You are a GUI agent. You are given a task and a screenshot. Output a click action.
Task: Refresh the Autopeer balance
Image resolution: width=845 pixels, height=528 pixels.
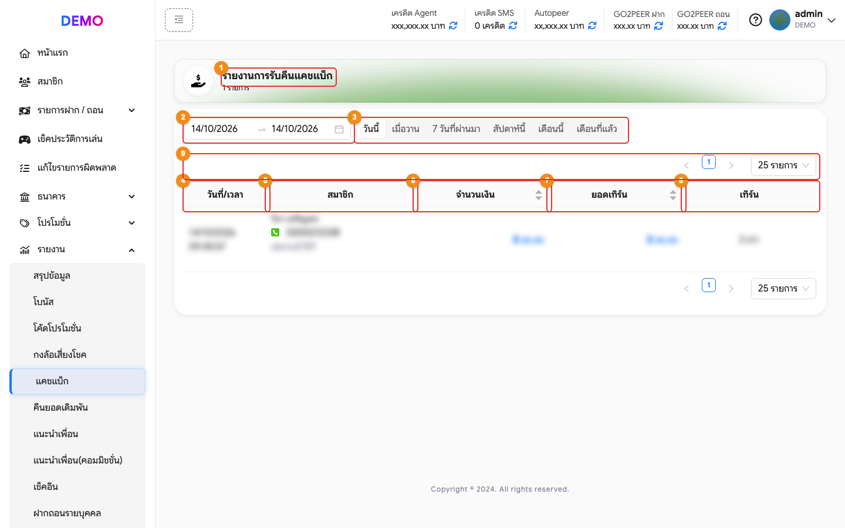coord(592,26)
